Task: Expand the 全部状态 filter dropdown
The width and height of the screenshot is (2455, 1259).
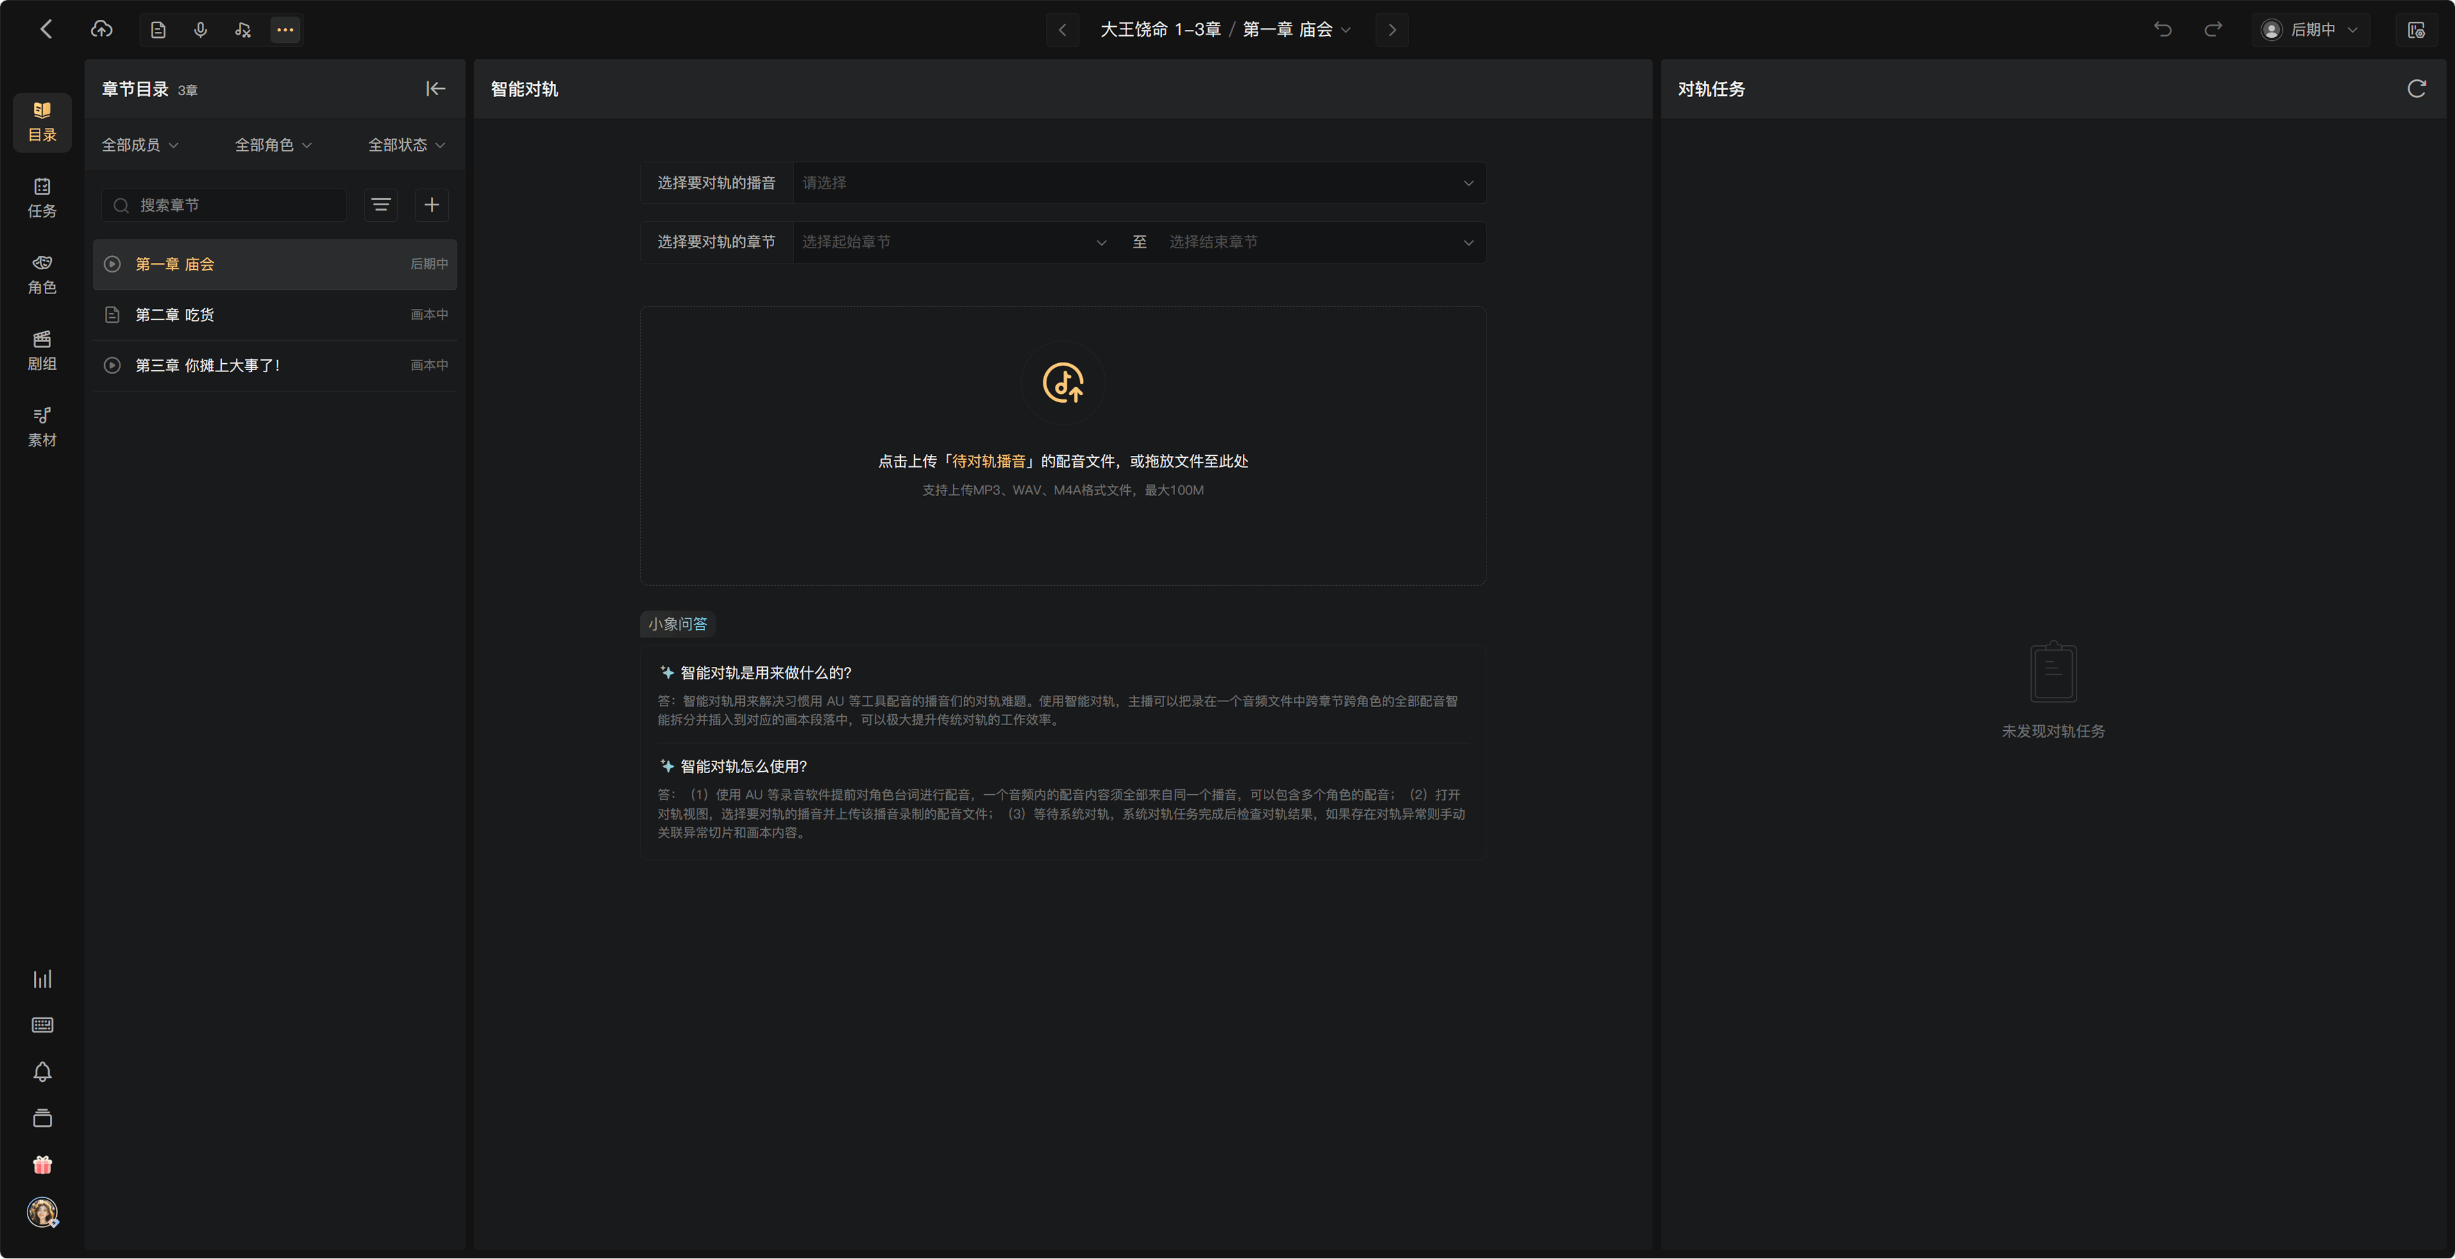Action: tap(407, 145)
